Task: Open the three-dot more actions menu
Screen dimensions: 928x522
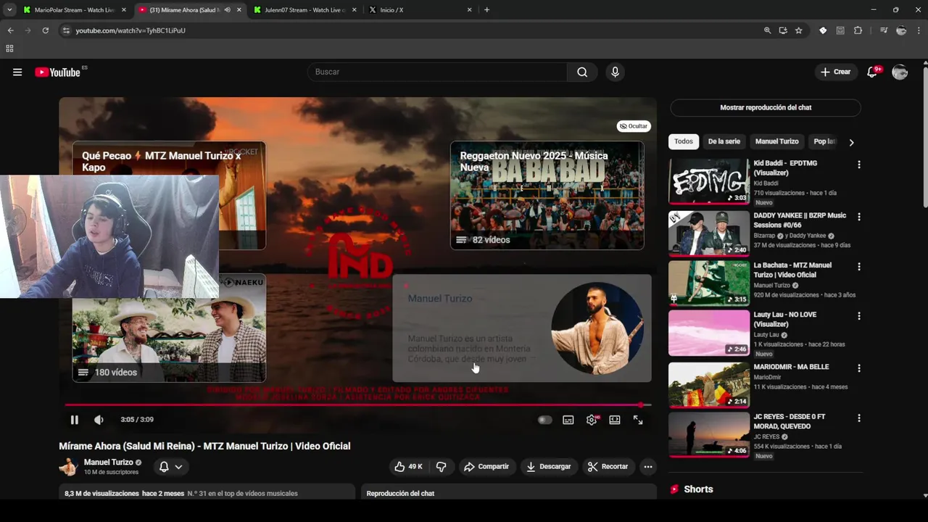Action: [648, 466]
